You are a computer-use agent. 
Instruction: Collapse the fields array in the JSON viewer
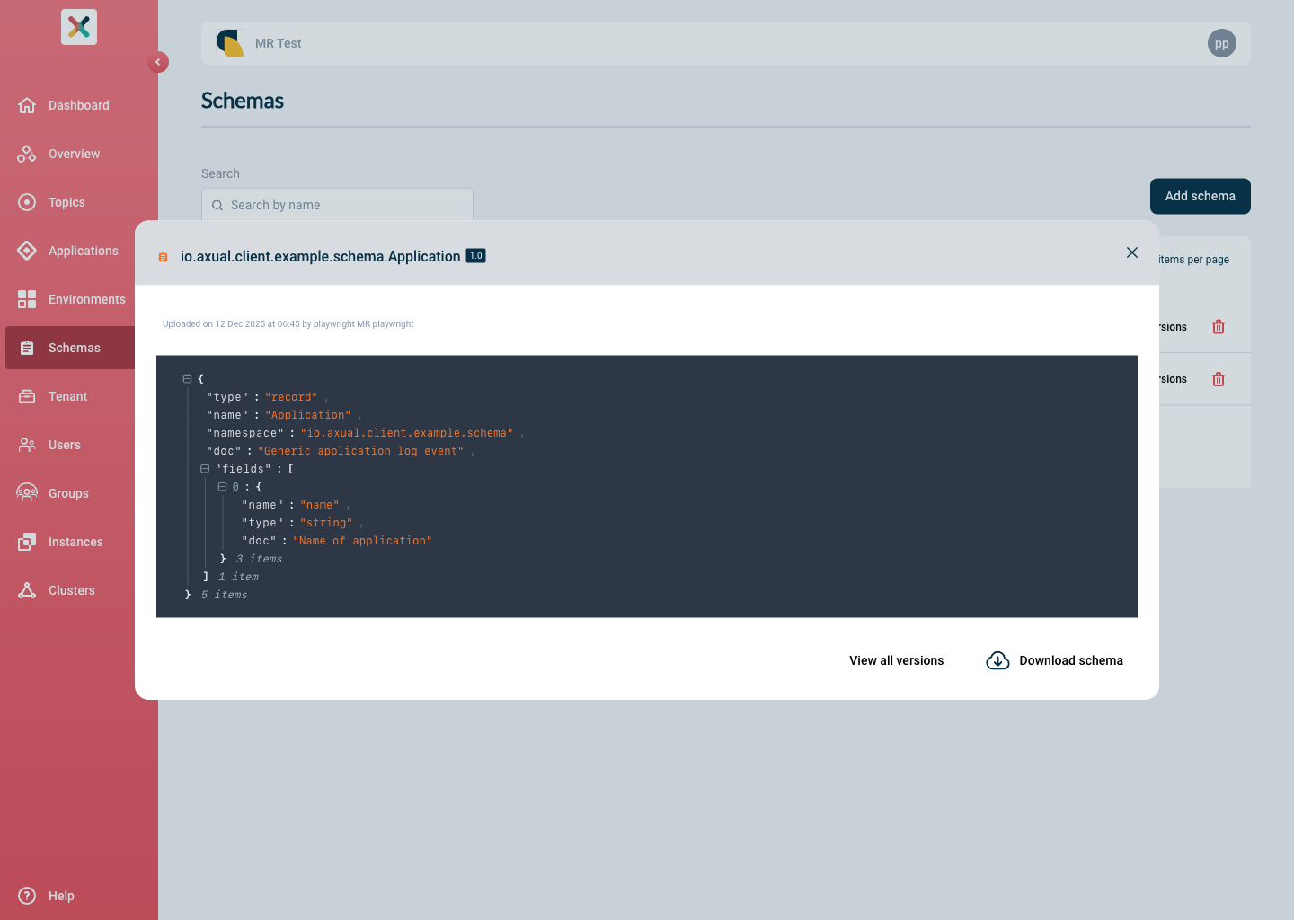point(204,468)
